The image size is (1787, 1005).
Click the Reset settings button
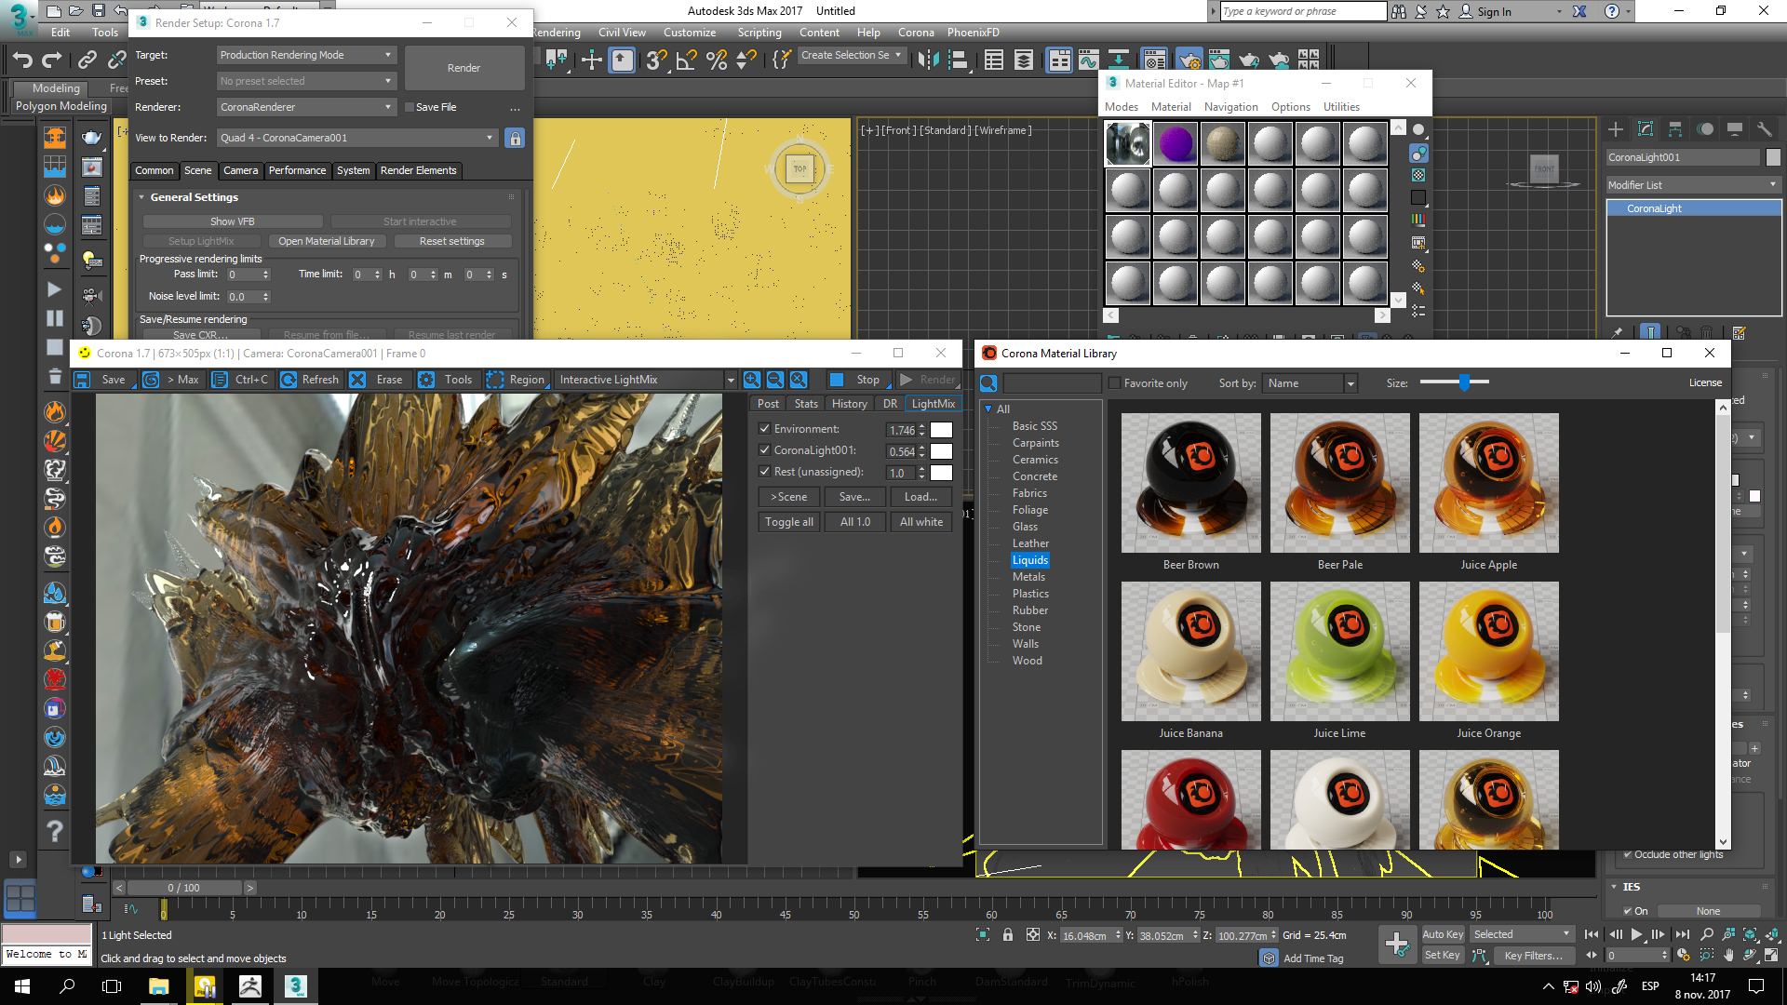[x=451, y=240]
